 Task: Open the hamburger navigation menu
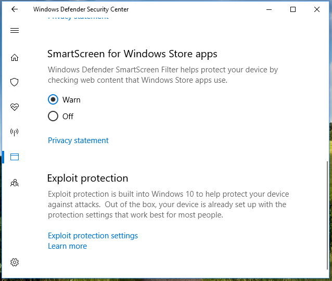point(15,31)
